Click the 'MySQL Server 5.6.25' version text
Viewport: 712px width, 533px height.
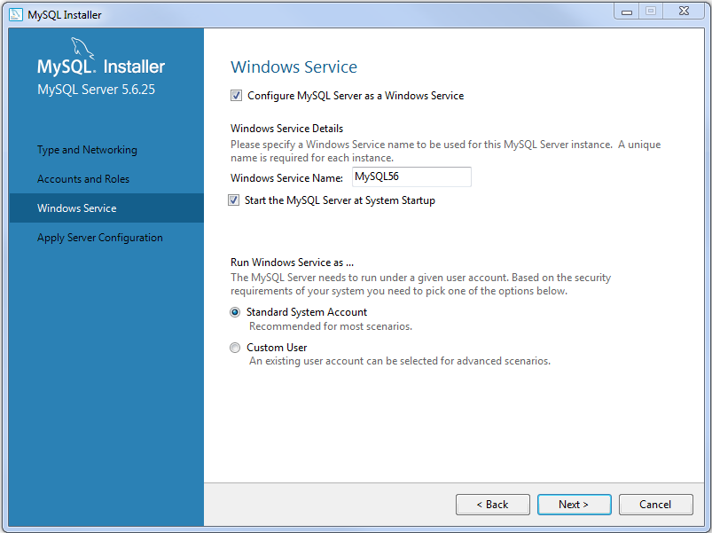point(97,90)
